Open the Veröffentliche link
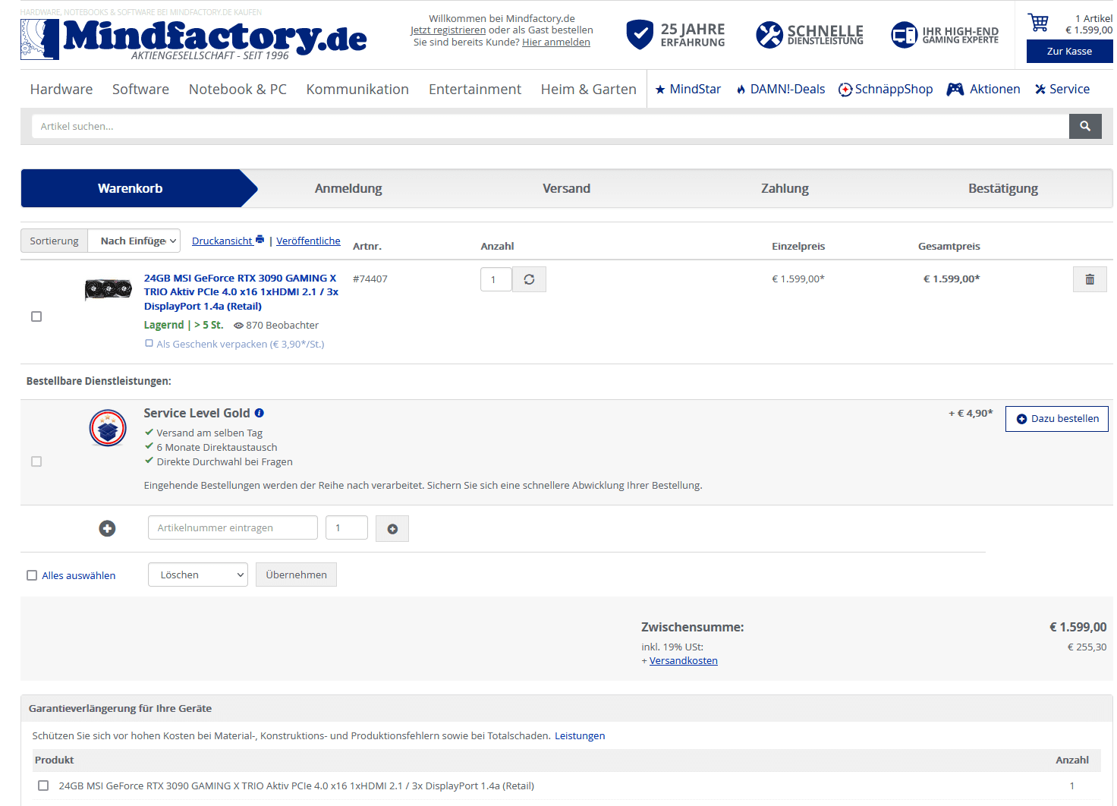Viewport: 1117px width, 806px height. (308, 241)
